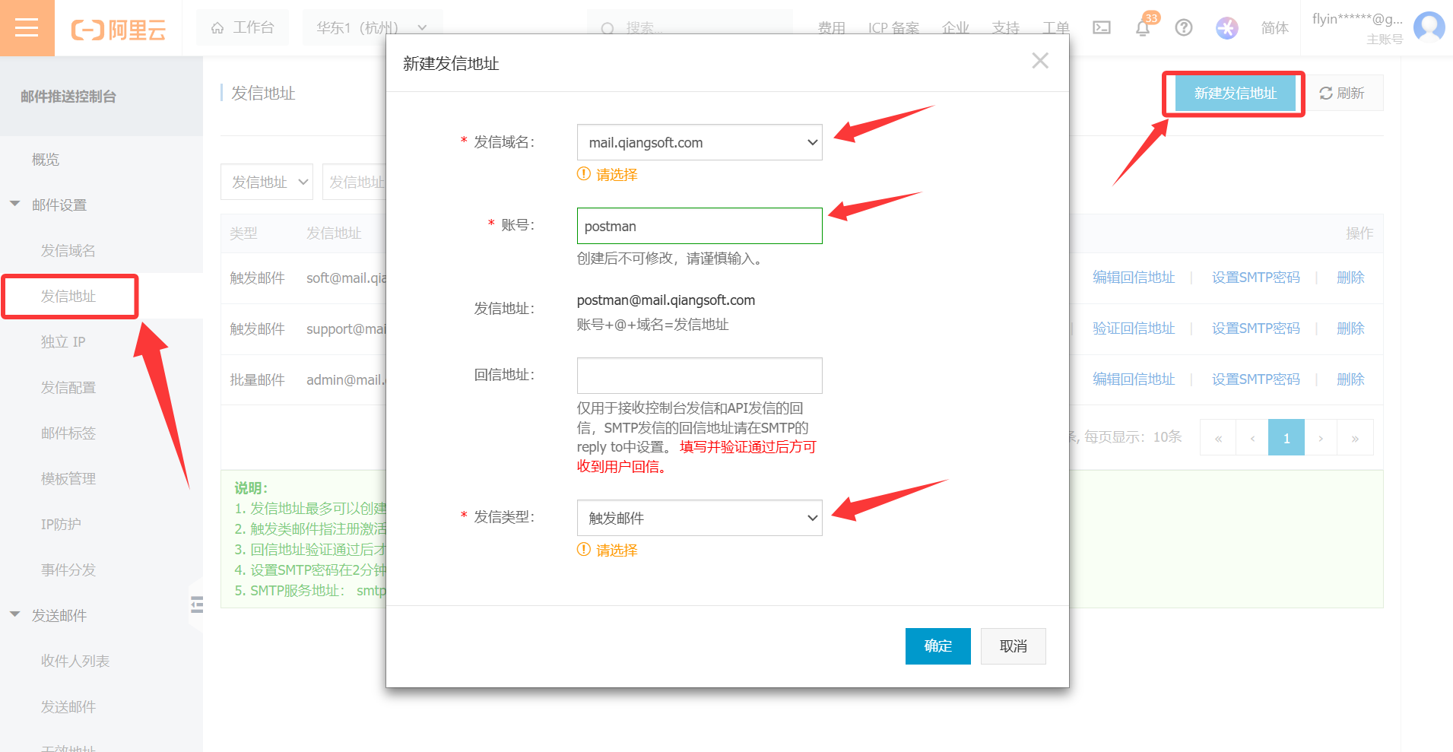Open the hamburger menu in top-left
Image resolution: width=1453 pixels, height=752 pixels.
point(27,28)
